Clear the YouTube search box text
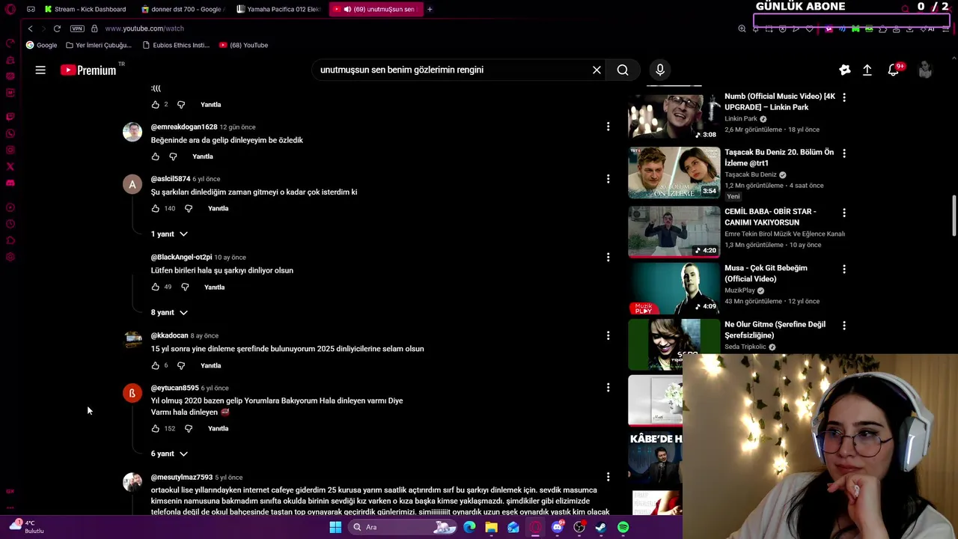The width and height of the screenshot is (958, 539). [x=597, y=70]
